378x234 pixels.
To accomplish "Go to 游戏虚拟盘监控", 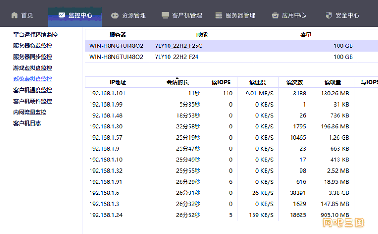I will pos(33,68).
